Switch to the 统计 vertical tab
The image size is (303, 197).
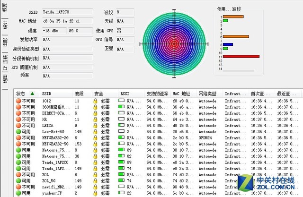(x=5, y=25)
